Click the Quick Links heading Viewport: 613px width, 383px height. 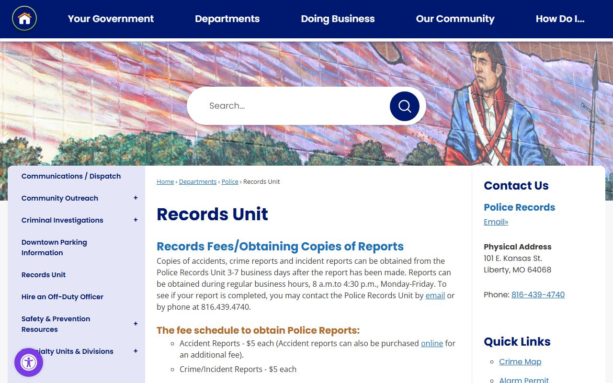[517, 342]
